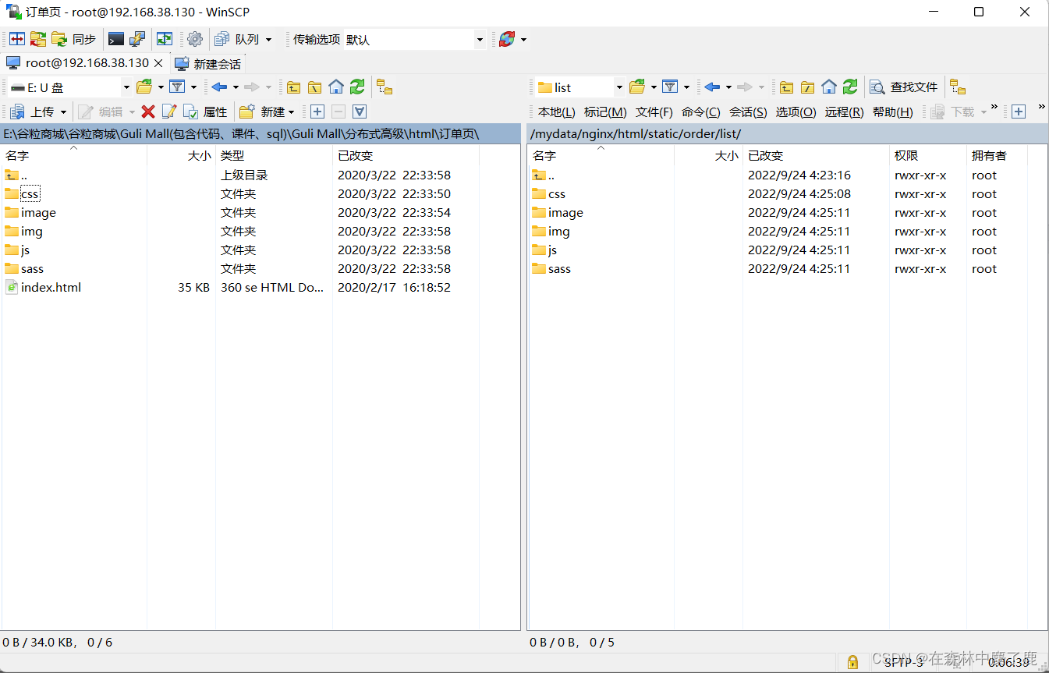Toggle synchronized browsing (同步) button

pyautogui.click(x=74, y=39)
